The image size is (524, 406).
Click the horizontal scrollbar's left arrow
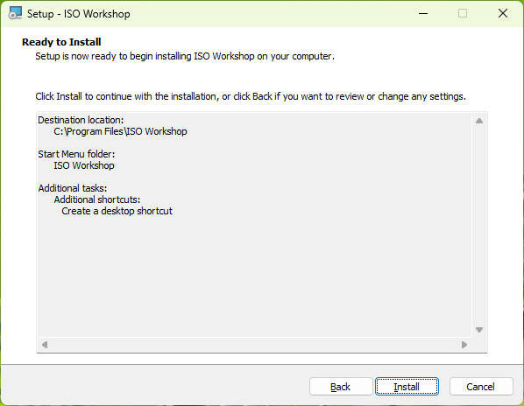(x=45, y=345)
